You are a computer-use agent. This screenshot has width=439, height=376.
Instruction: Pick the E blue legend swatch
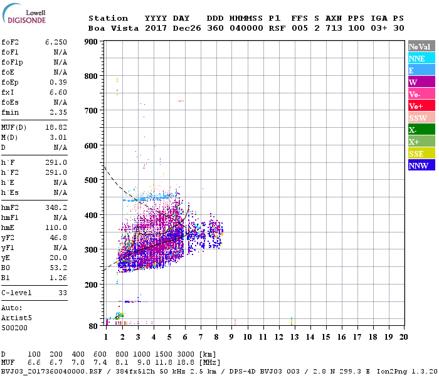pos(421,70)
